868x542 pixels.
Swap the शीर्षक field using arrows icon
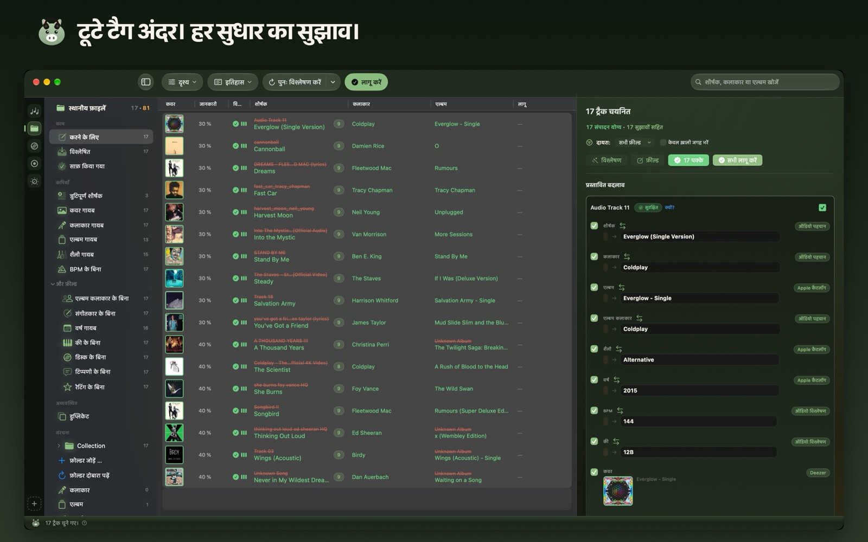pyautogui.click(x=623, y=225)
